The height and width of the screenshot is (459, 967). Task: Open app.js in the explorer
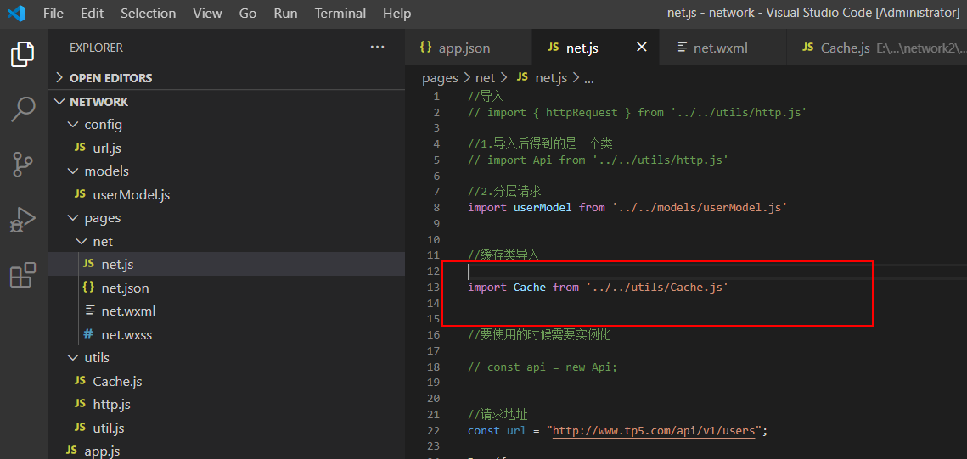pyautogui.click(x=227, y=451)
